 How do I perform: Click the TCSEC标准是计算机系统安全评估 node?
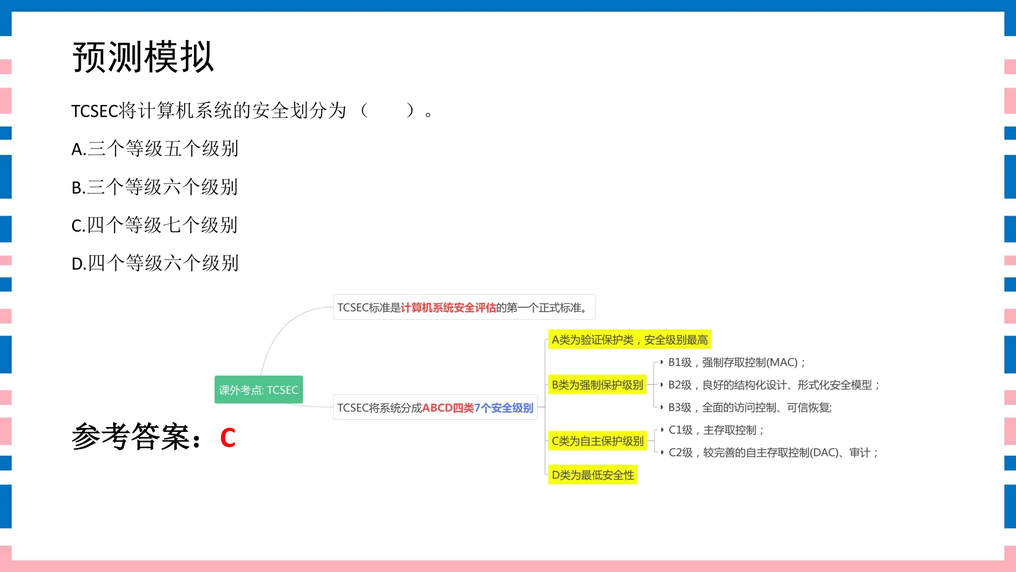[x=464, y=307]
